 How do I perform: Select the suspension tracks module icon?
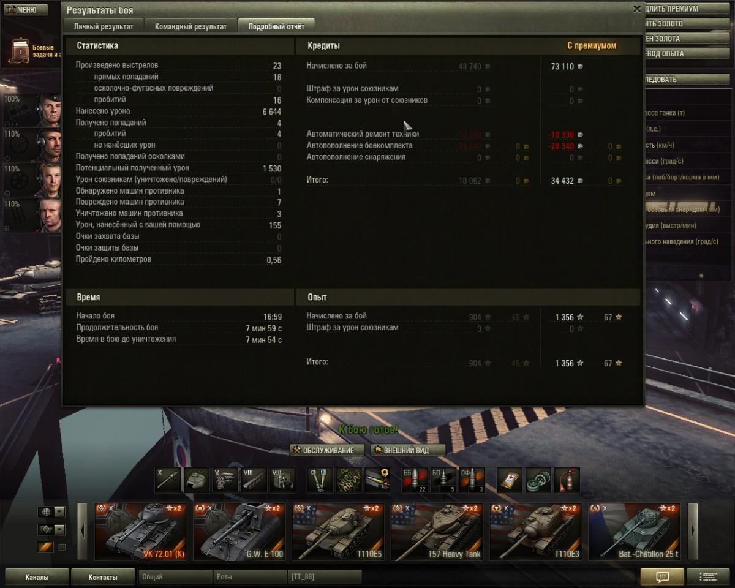254,480
